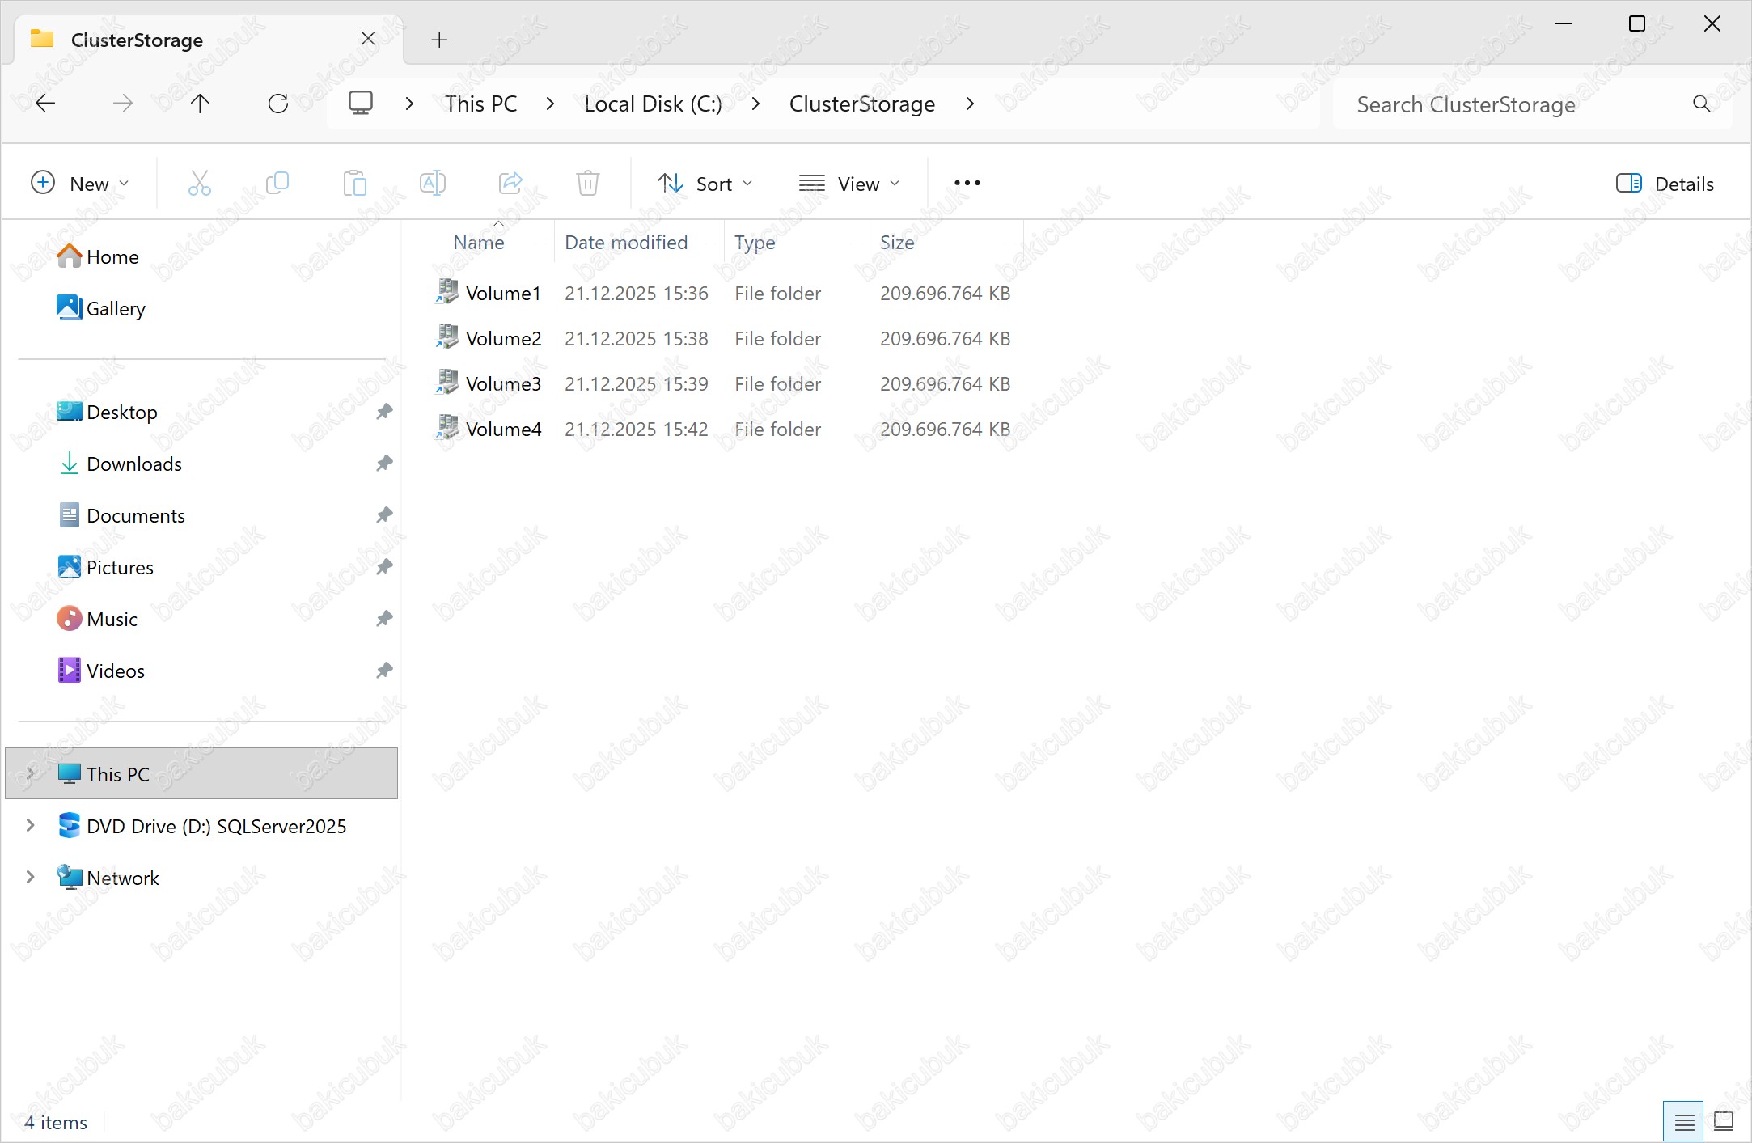
Task: Go up one folder level arrow
Action: point(200,104)
